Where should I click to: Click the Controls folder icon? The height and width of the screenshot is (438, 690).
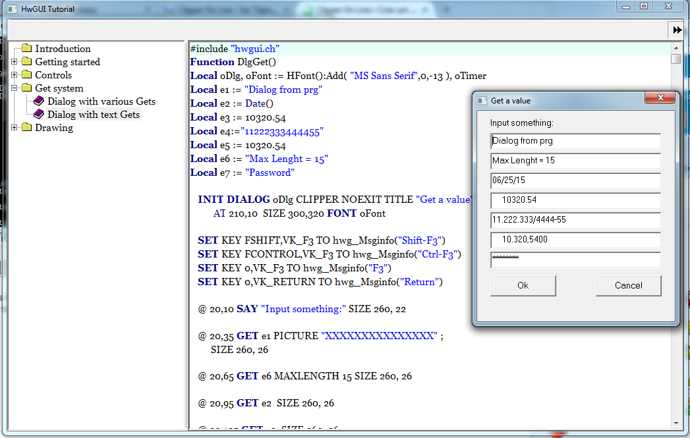pos(26,75)
